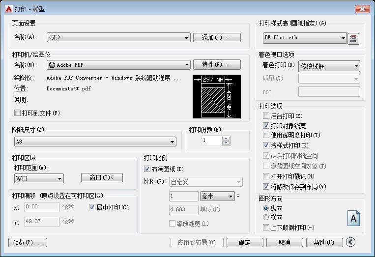Select 横向 landscape orientation
Image resolution: width=375 pixels, height=257 pixels.
click(x=266, y=217)
